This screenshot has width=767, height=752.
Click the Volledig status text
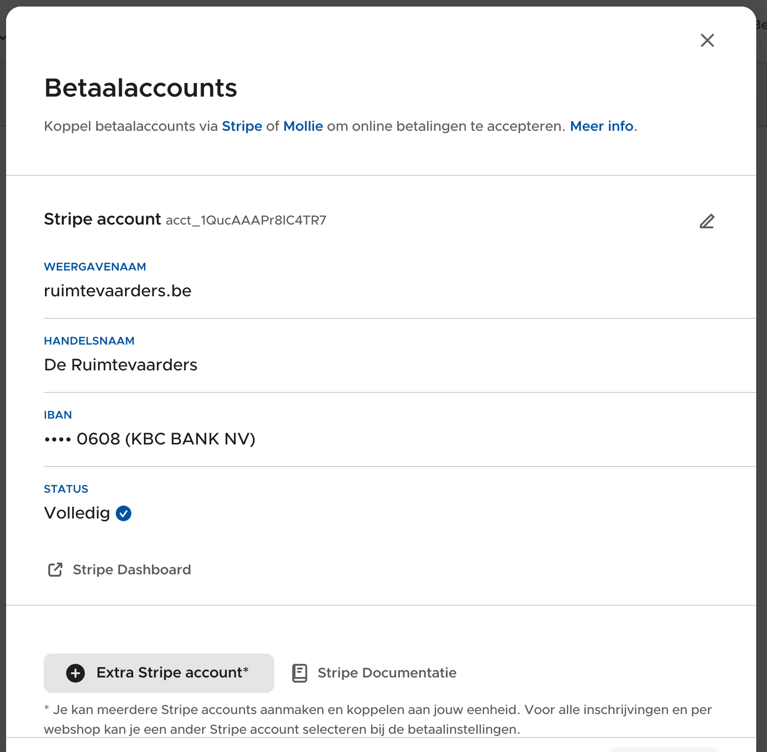(77, 513)
